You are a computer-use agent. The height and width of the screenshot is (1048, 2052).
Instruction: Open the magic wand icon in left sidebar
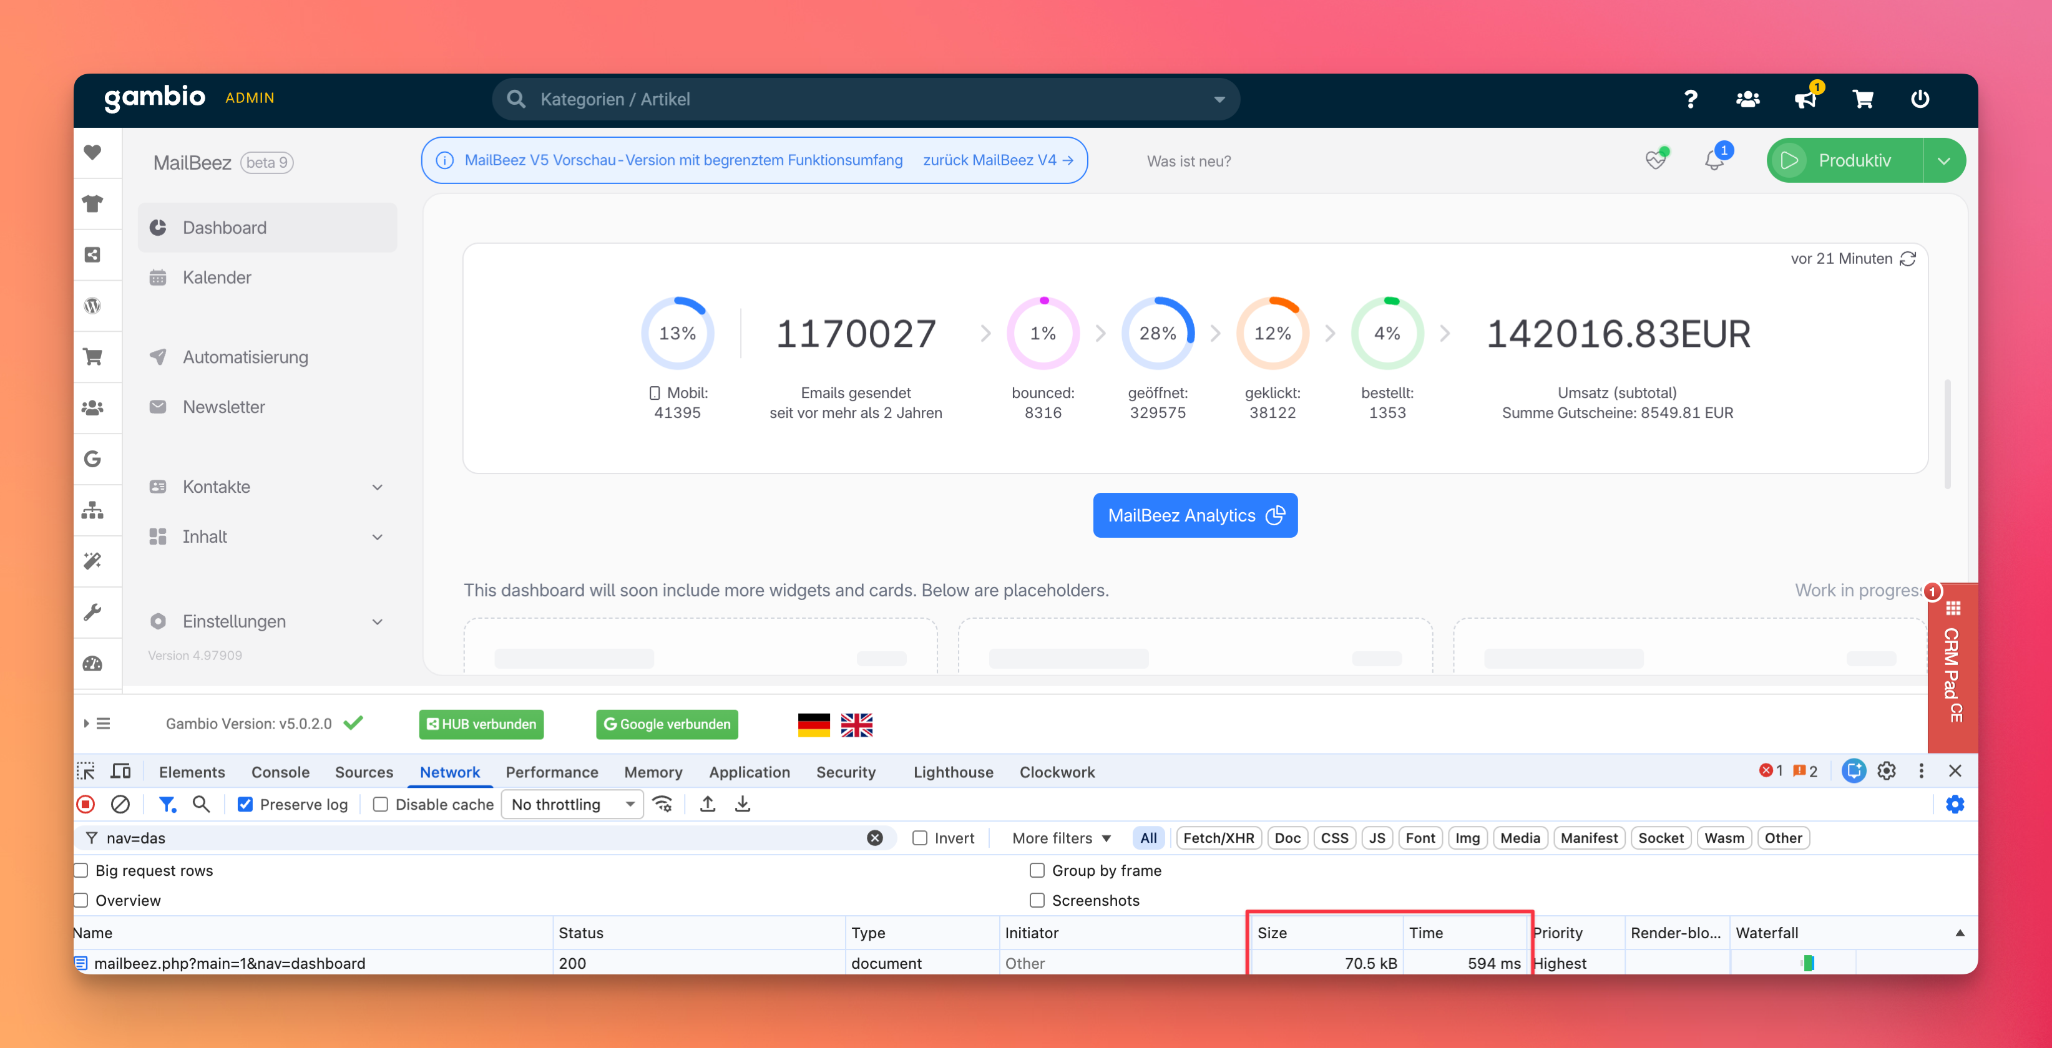click(92, 561)
